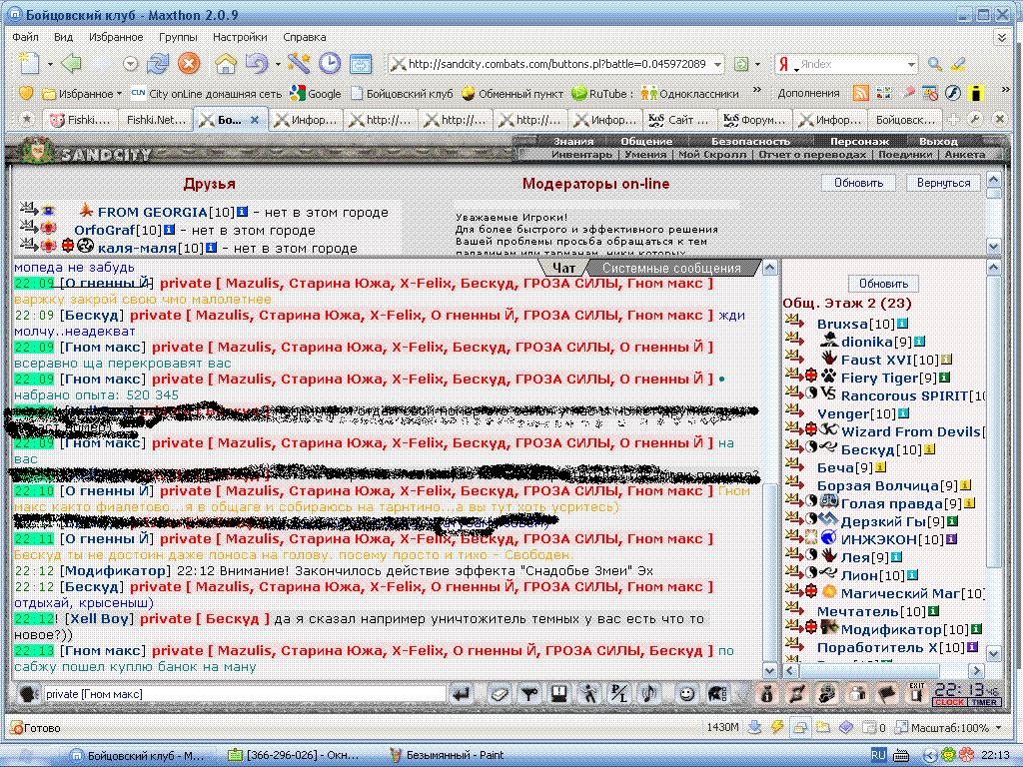Click the running man icon in chat bar
The width and height of the screenshot is (1023, 767).
589,694
